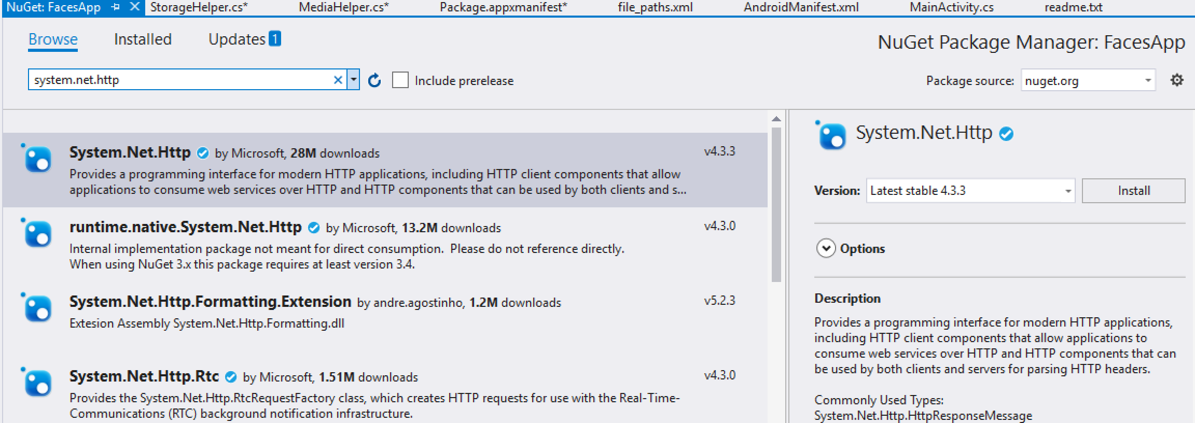Image resolution: width=1195 pixels, height=423 pixels.
Task: Open the MediaHelper.cs* document tab
Action: click(x=343, y=7)
